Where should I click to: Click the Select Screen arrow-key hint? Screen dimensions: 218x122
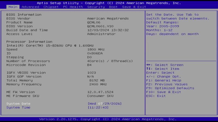pyautogui.click(x=165, y=65)
